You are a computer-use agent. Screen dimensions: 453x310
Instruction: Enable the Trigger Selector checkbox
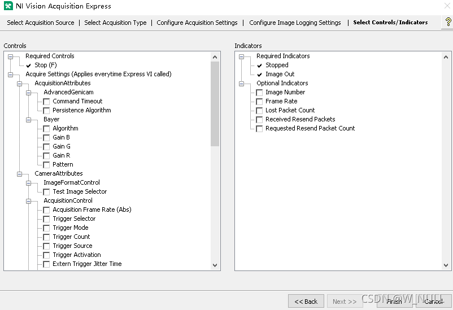coord(46,219)
